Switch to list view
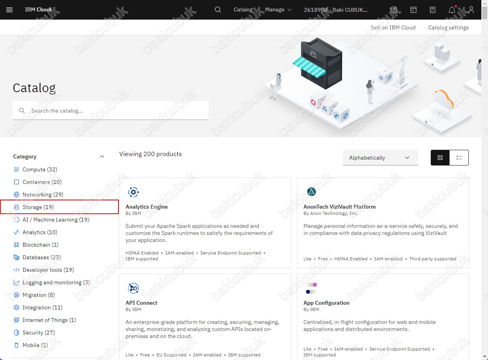 point(459,158)
